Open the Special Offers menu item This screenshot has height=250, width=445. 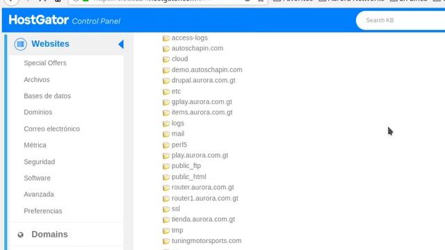tap(45, 63)
